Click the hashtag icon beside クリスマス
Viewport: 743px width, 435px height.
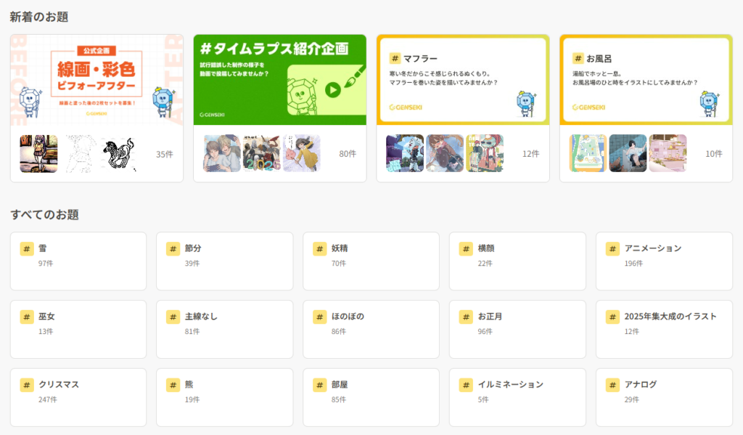pos(27,385)
